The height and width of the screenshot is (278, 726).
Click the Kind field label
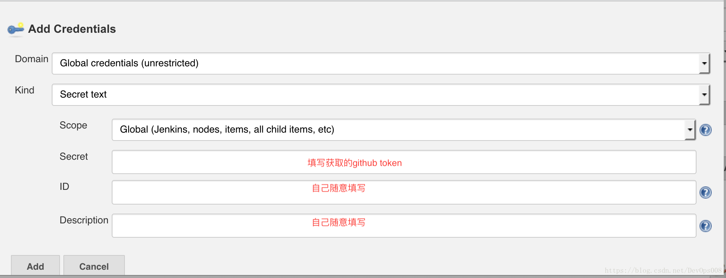[x=25, y=90]
